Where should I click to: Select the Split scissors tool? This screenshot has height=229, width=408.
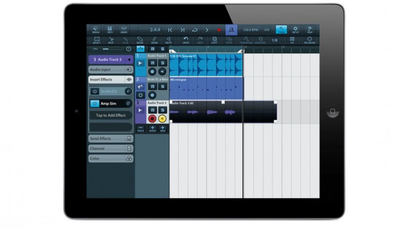tap(111, 40)
